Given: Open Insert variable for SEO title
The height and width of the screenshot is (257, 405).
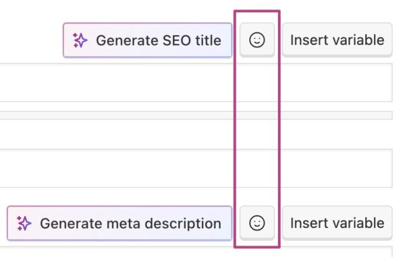Looking at the screenshot, I should (x=337, y=40).
